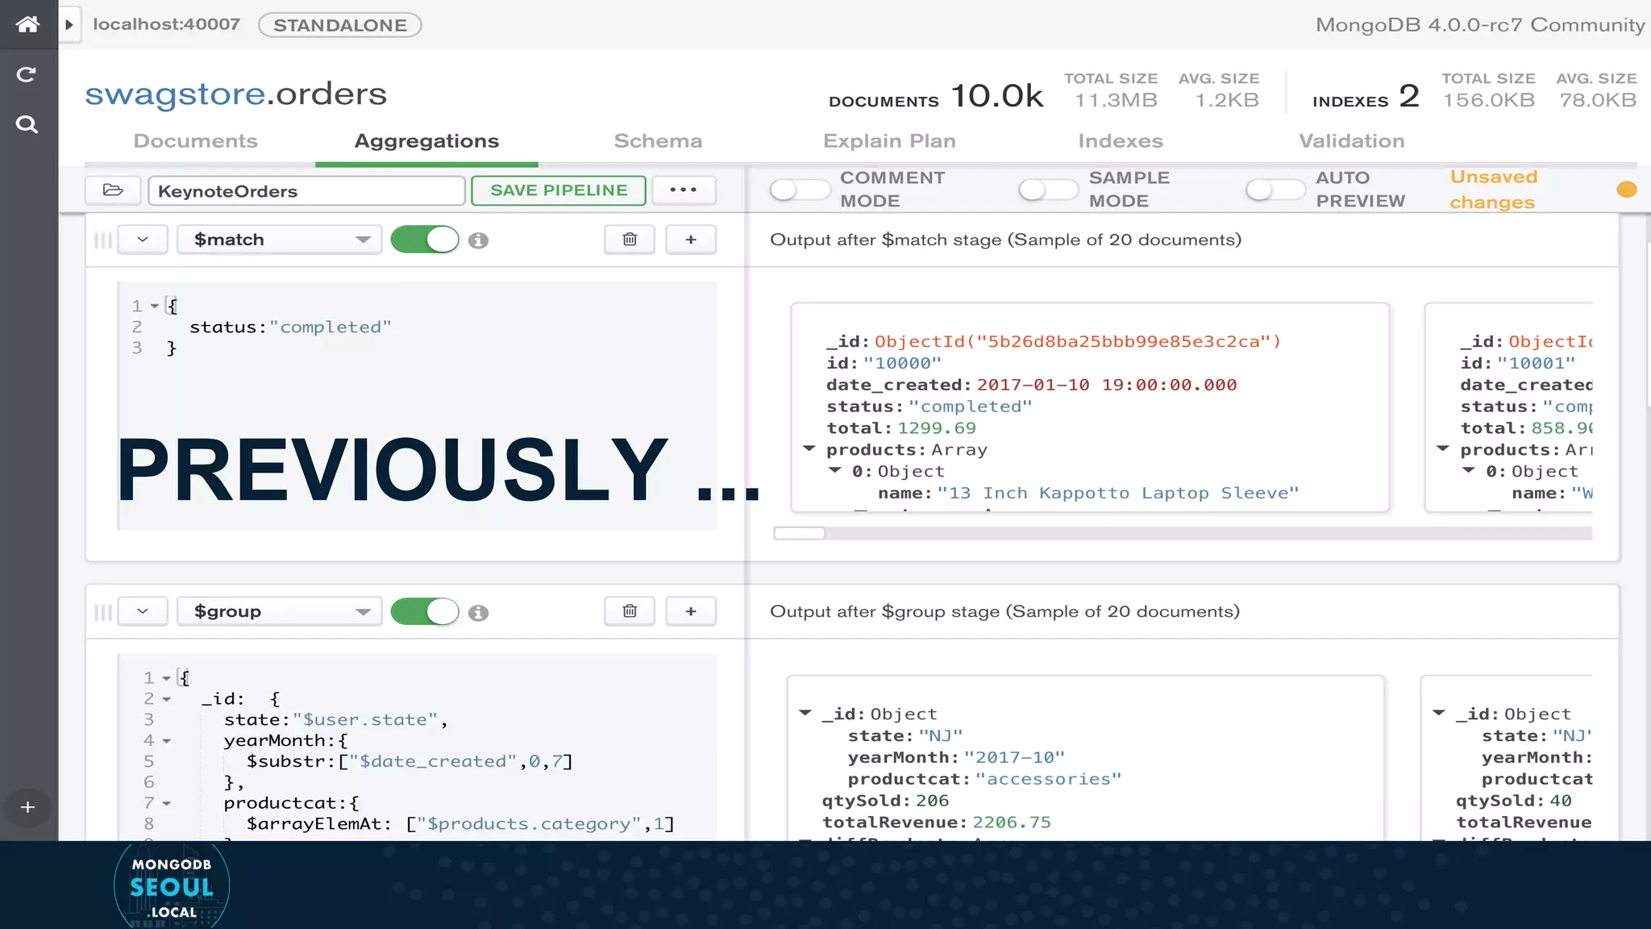
Task: Collapse the $match stage with chevron
Action: click(x=143, y=240)
